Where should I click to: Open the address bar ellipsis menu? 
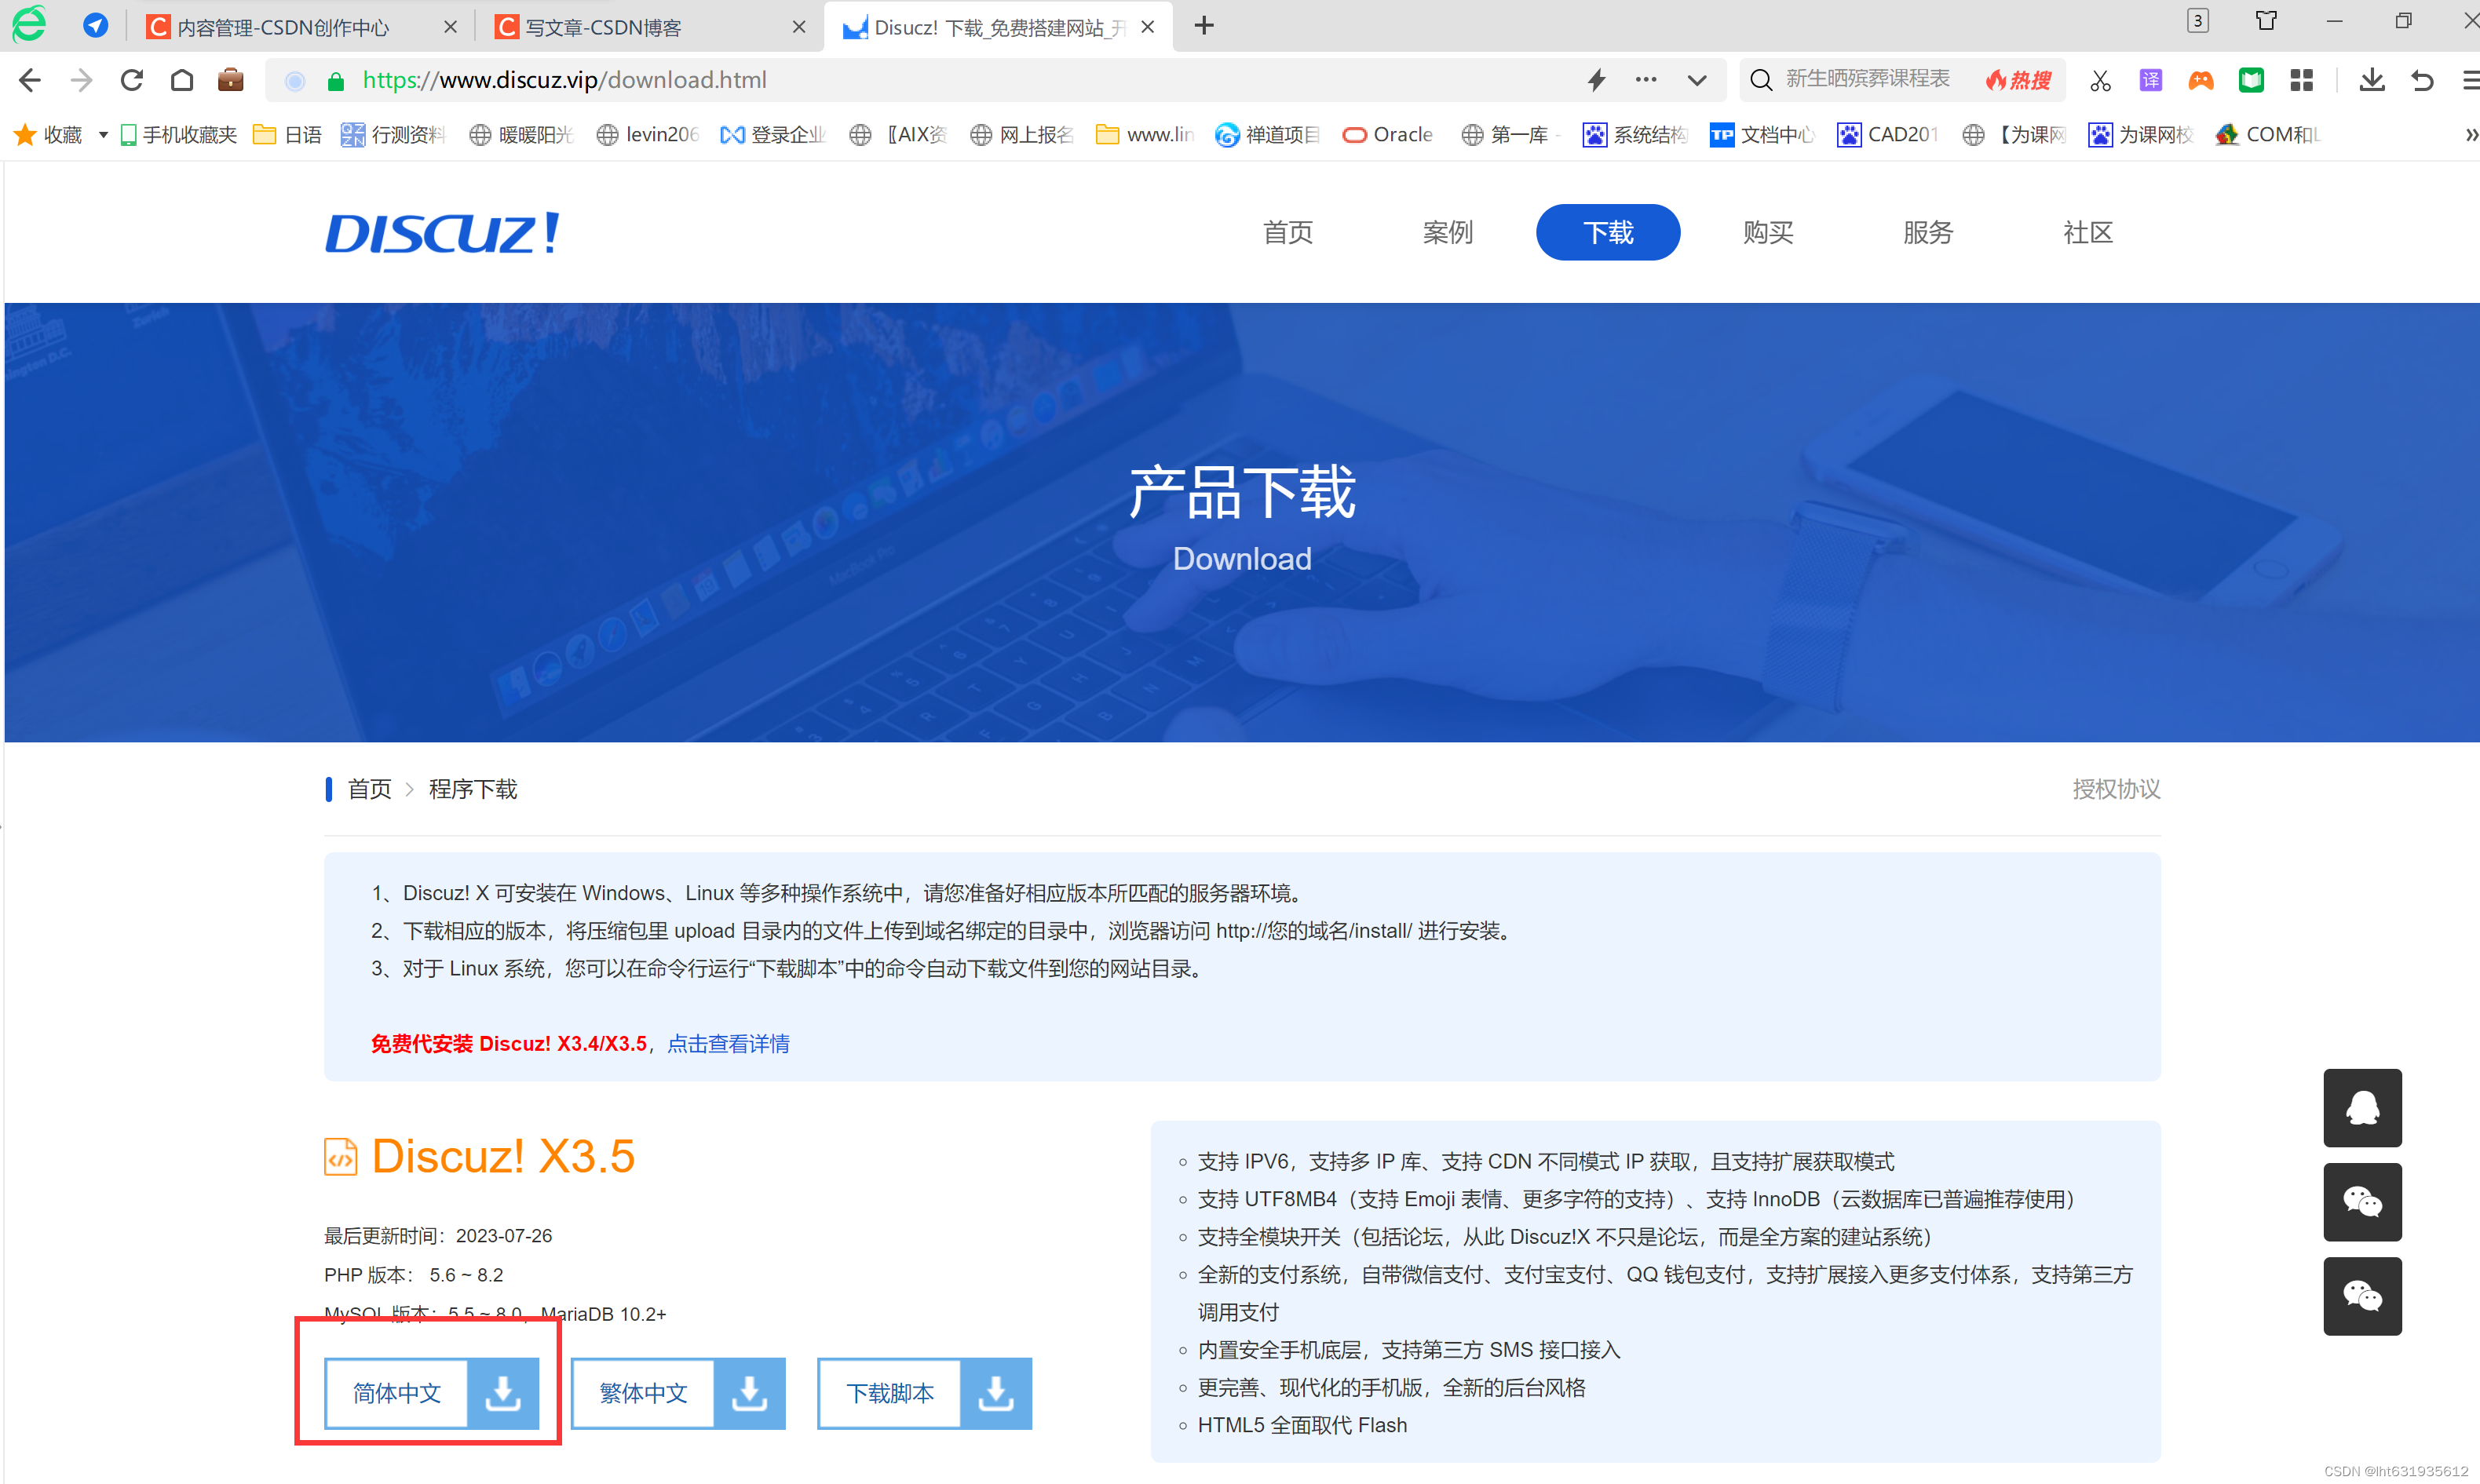(x=1645, y=80)
